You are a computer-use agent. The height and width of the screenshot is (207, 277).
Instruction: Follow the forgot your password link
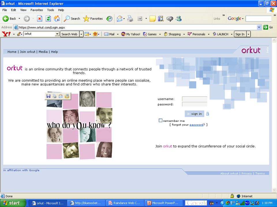pos(196,124)
